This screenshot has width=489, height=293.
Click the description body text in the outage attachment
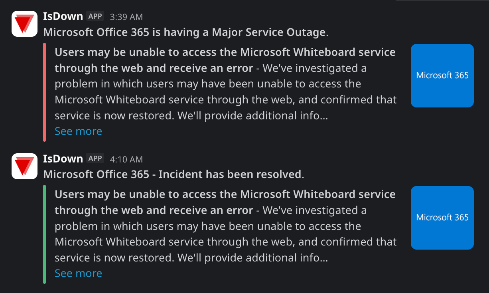click(x=225, y=100)
